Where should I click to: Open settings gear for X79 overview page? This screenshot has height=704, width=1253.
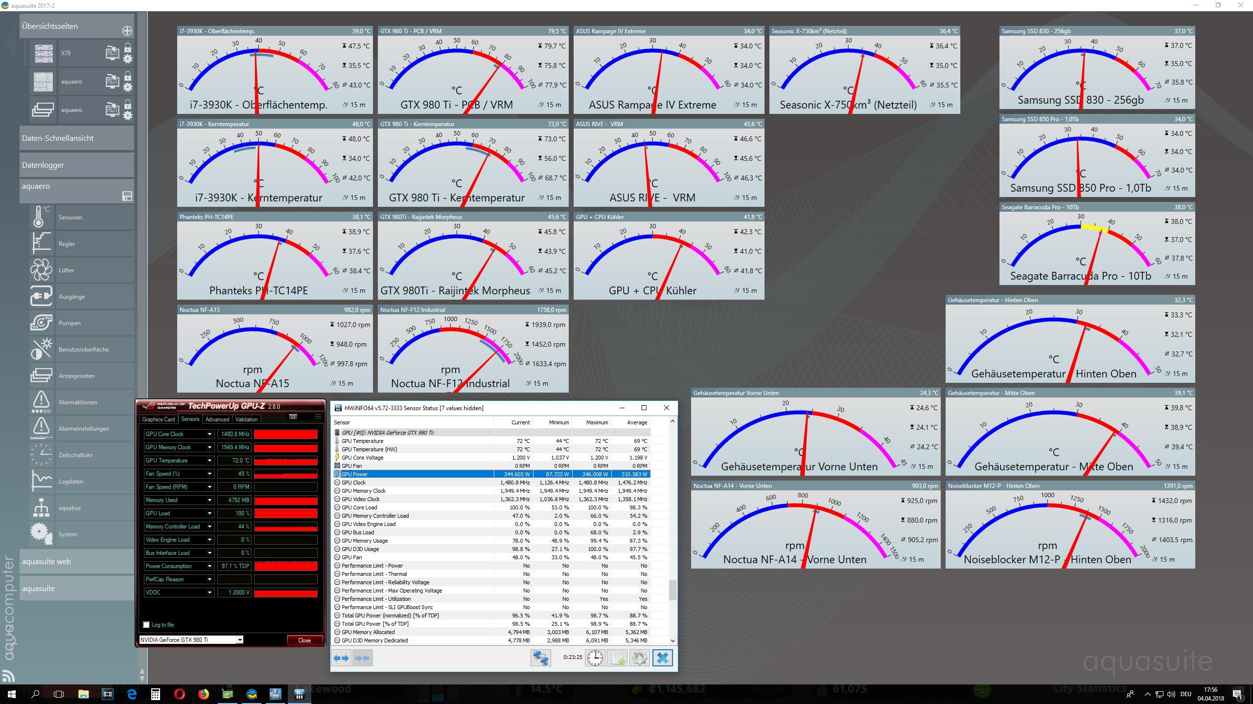(128, 59)
